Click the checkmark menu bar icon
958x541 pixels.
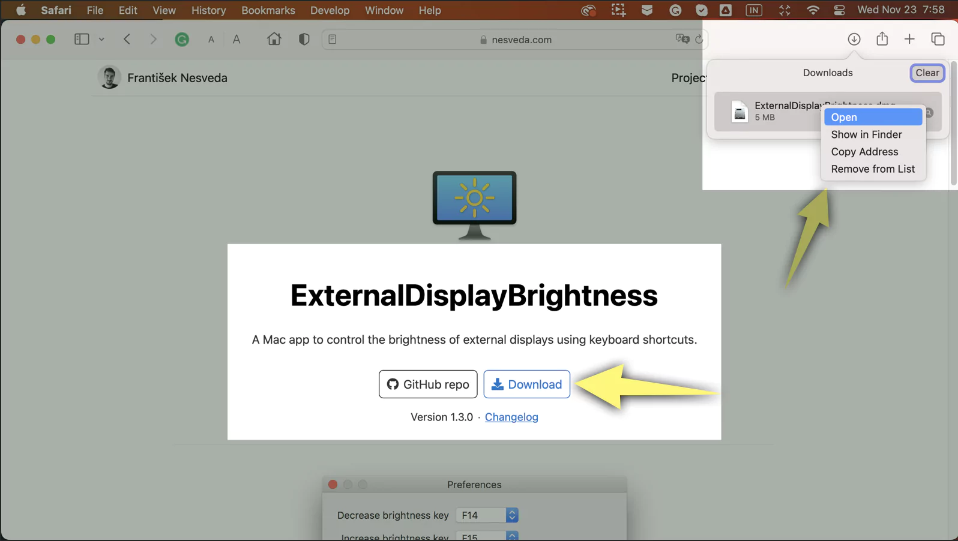click(x=701, y=10)
